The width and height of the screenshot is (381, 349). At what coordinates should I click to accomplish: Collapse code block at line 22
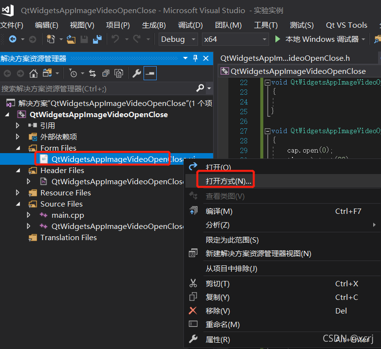(267, 83)
